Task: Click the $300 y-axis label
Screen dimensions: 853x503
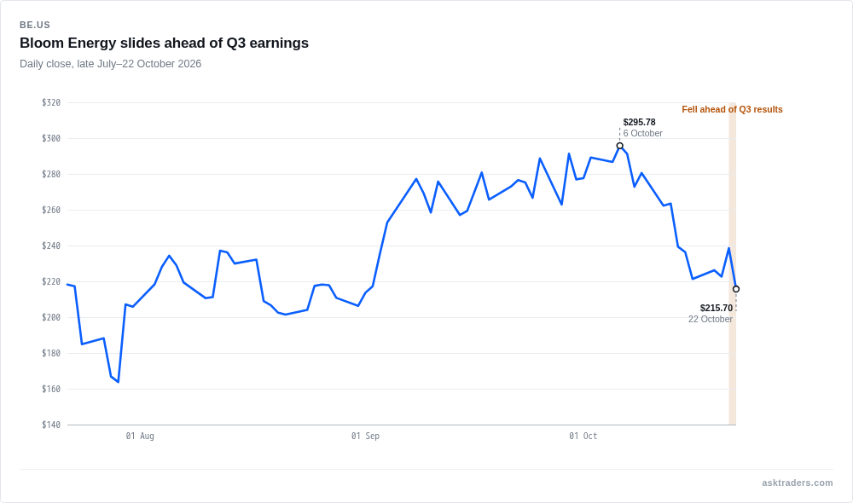Action: pyautogui.click(x=51, y=139)
